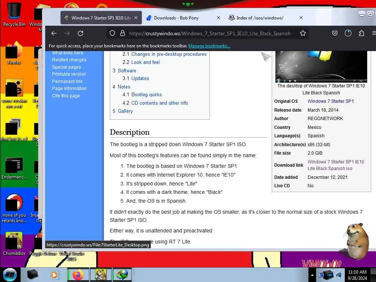Open Windows 7 Starter SP1 original OS link

tap(331, 101)
